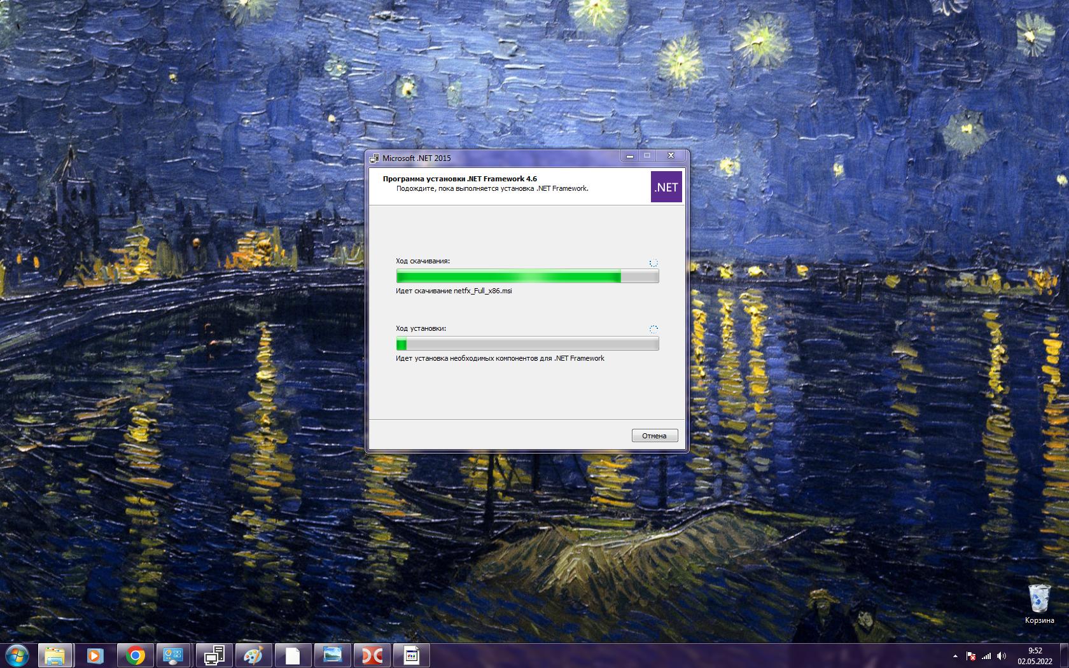Click 'Подождите, пока выполняется установка' text

coord(492,188)
